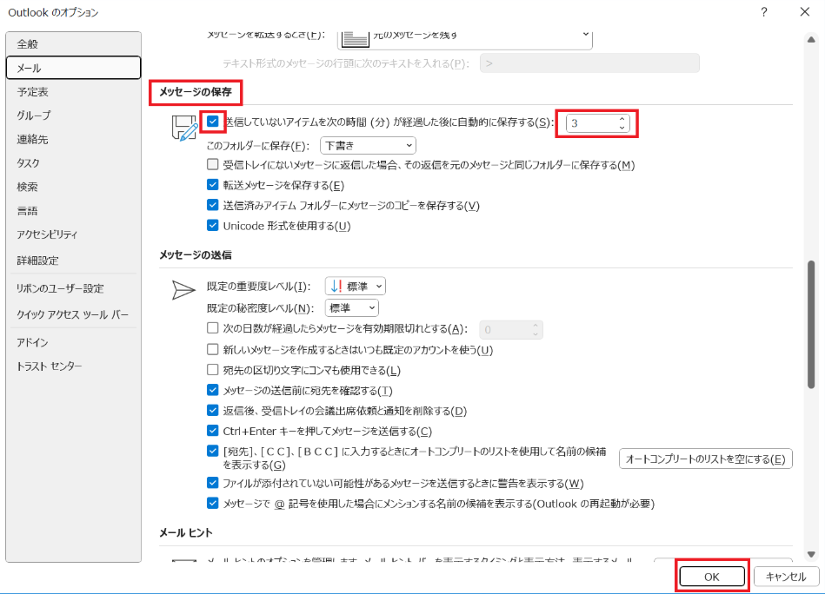The image size is (825, 594).
Task: Open アドイン options category
Action: tap(73, 342)
